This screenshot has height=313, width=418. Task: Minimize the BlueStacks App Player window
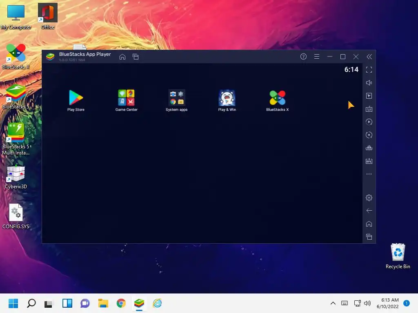[330, 56]
